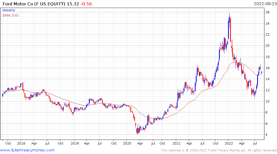Open the www.fullertreacymoney.com link

coord(27,150)
